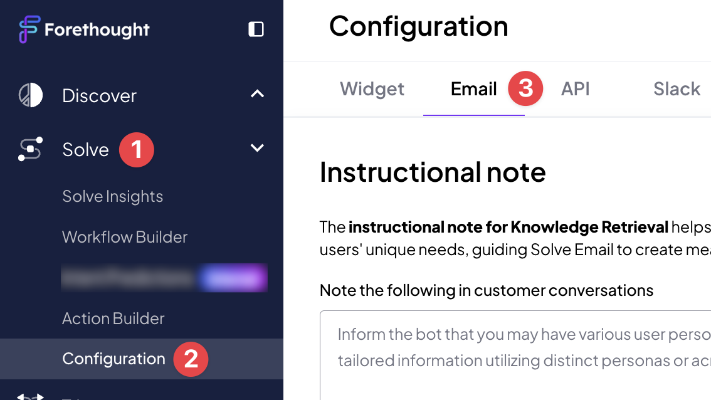Click into the instructional note text area
Viewport: 711px width, 400px height.
coord(515,355)
